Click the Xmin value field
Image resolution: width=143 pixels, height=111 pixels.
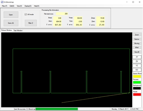tap(57, 21)
